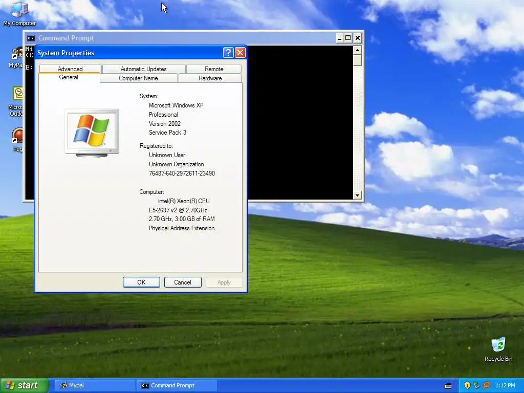This screenshot has width=524, height=393.
Task: Click the magnifier icon in system tray
Action: click(x=486, y=385)
